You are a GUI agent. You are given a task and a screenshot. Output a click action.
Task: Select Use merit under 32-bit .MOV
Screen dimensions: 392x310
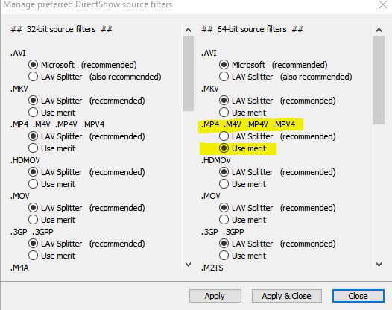[33, 220]
